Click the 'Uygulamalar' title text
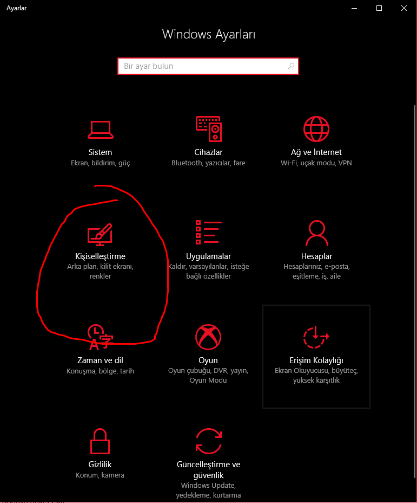 click(208, 256)
